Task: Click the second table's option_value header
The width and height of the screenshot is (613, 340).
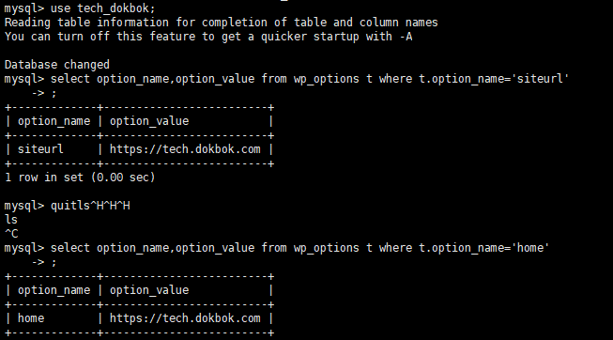Action: tap(149, 290)
